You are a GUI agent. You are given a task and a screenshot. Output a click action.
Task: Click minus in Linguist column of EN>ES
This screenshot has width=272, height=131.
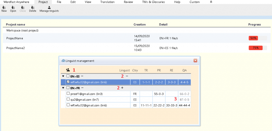click(x=127, y=76)
